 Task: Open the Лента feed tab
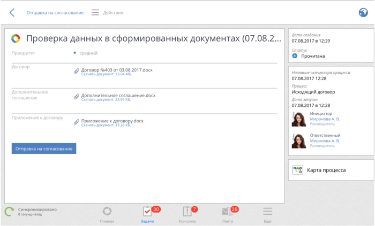click(227, 213)
